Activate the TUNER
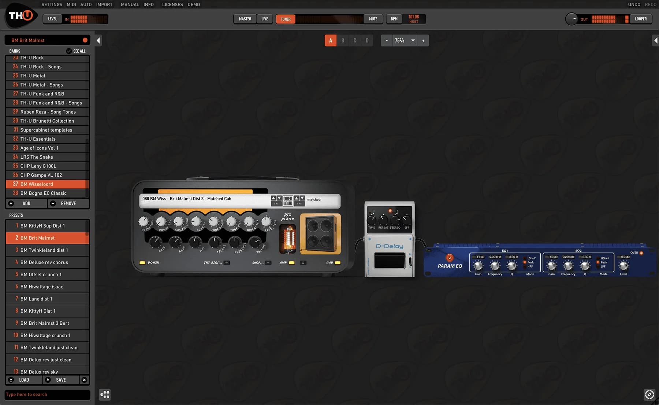This screenshot has height=405, width=659. point(285,19)
